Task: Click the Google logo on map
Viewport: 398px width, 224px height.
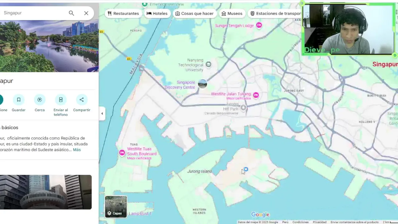Action: (x=260, y=214)
